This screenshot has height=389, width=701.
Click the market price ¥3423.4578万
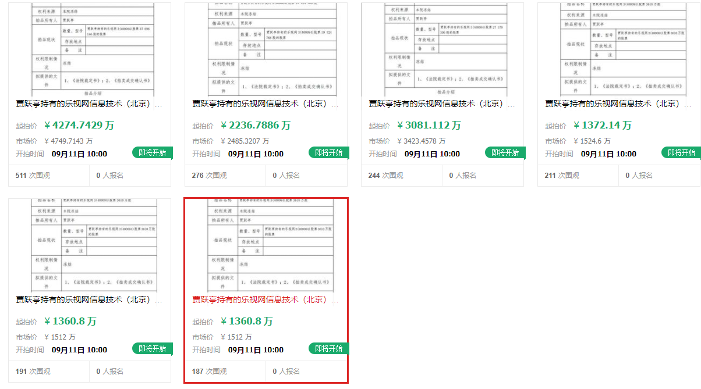pyautogui.click(x=422, y=141)
